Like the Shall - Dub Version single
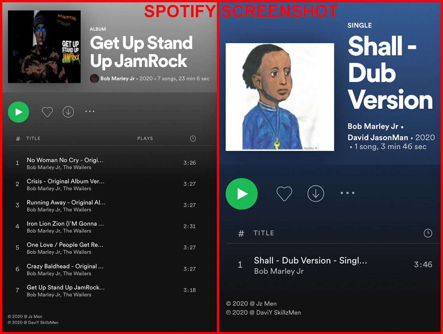The image size is (443, 334). pos(284,194)
